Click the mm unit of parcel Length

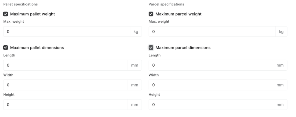pyautogui.click(x=280, y=65)
